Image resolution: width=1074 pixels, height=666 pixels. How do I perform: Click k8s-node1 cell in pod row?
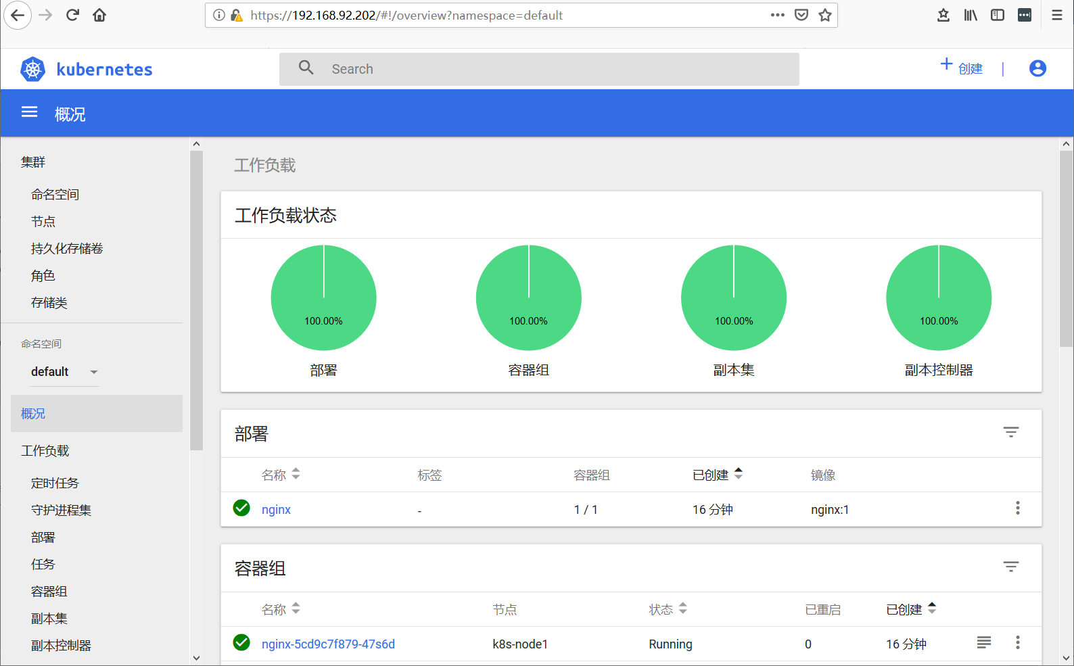click(x=520, y=644)
